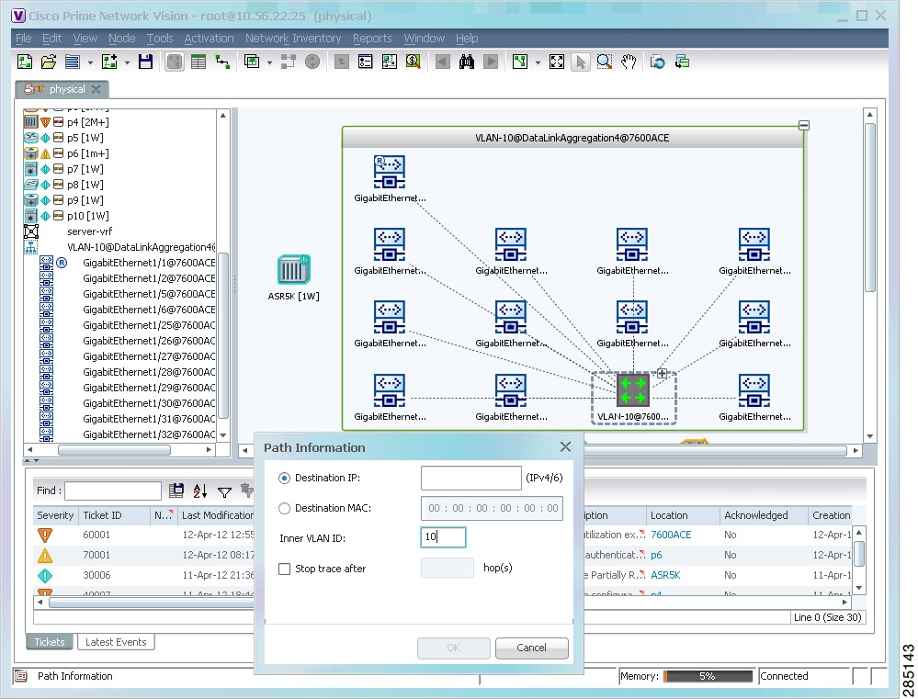The width and height of the screenshot is (918, 699).
Task: Click top GigabitEthernet node with R badge
Action: [390, 172]
